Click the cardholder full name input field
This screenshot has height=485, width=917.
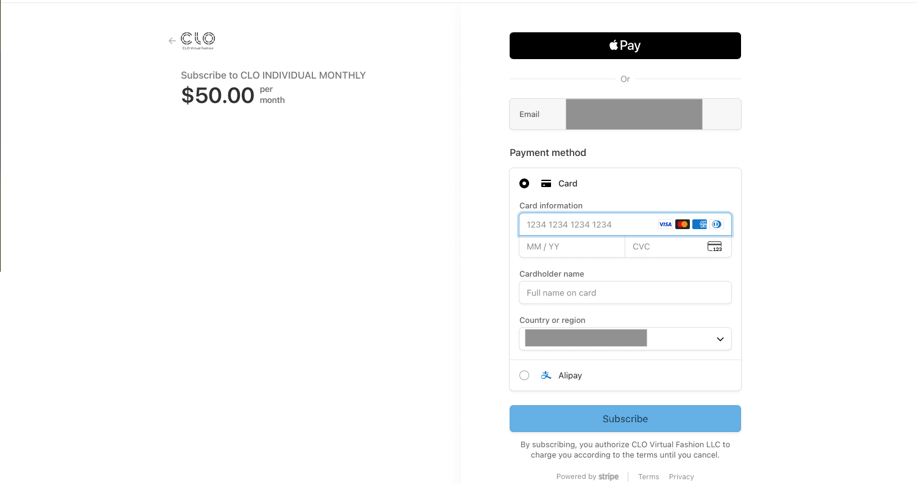click(x=625, y=292)
